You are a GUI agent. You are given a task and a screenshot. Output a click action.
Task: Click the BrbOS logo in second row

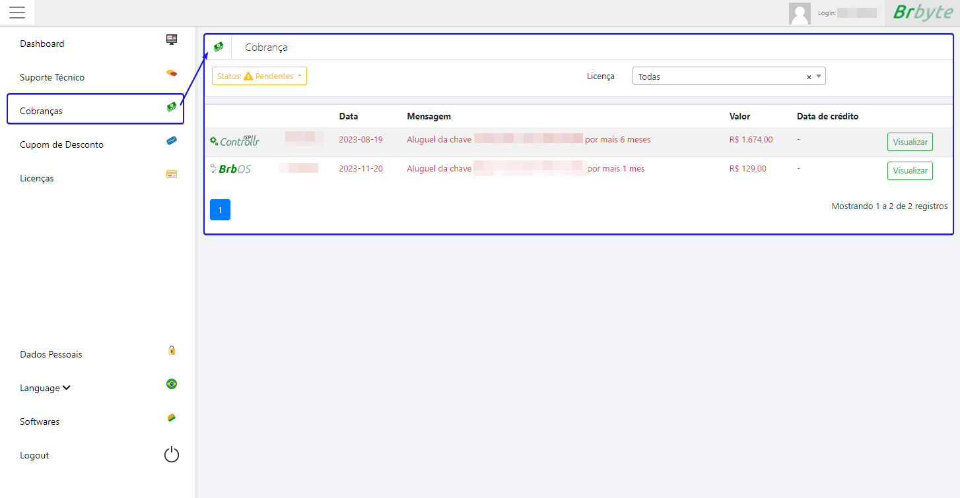[230, 169]
